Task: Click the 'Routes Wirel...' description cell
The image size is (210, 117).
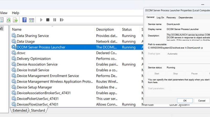Action: pos(107,82)
